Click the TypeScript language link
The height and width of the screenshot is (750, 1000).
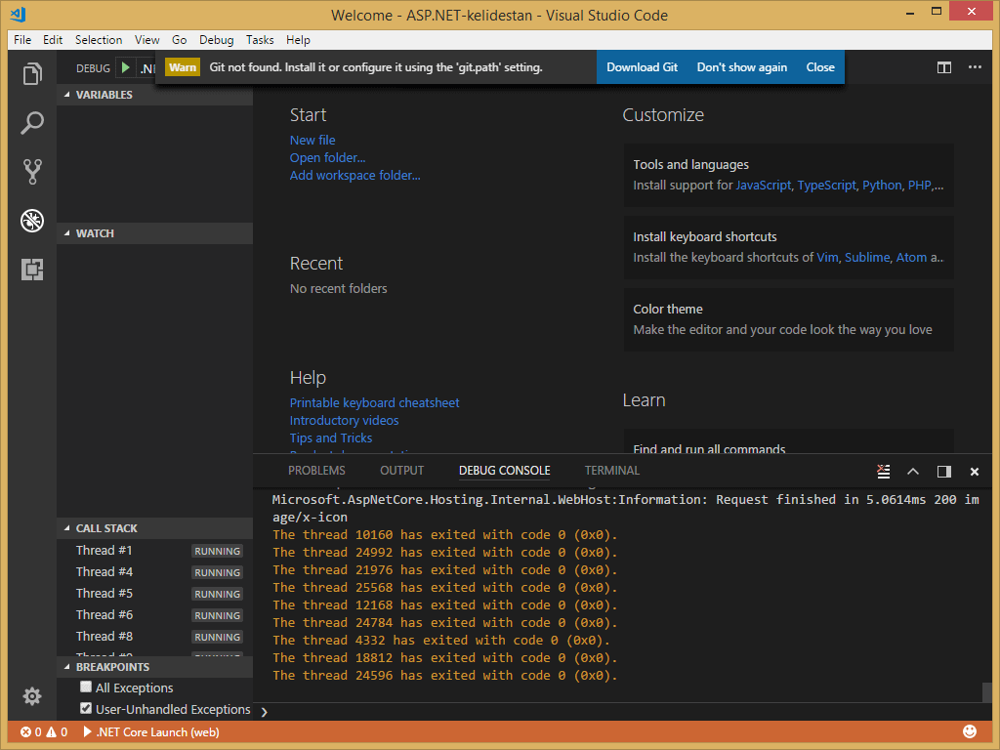pyautogui.click(x=826, y=185)
